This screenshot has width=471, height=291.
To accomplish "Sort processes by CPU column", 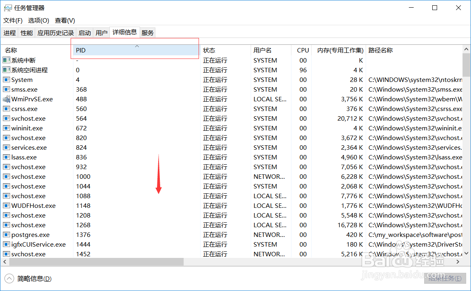I will (x=302, y=50).
